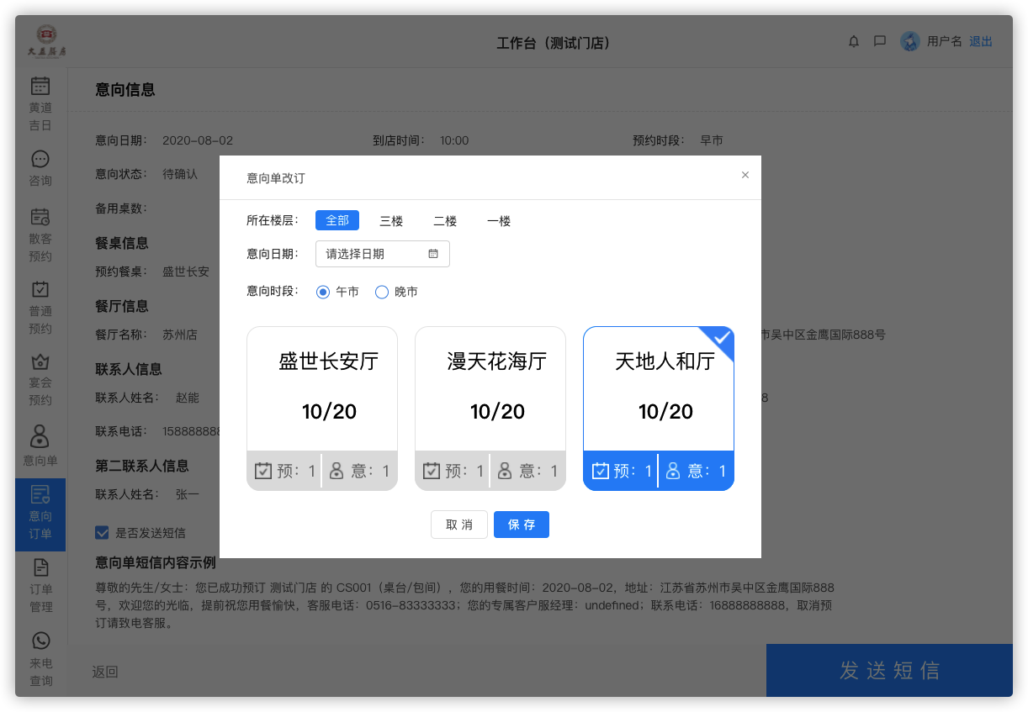Toggle the 是否发送短信 checkbox
The height and width of the screenshot is (712, 1028).
coord(102,532)
